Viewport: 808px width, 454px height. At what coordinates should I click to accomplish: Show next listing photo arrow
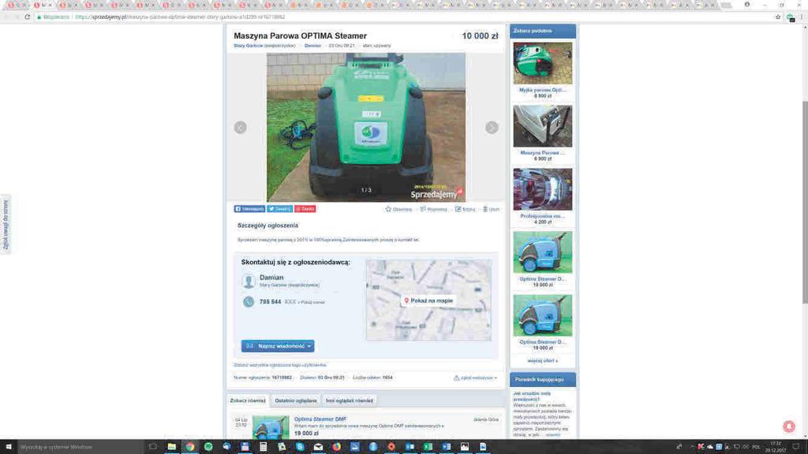pos(492,127)
